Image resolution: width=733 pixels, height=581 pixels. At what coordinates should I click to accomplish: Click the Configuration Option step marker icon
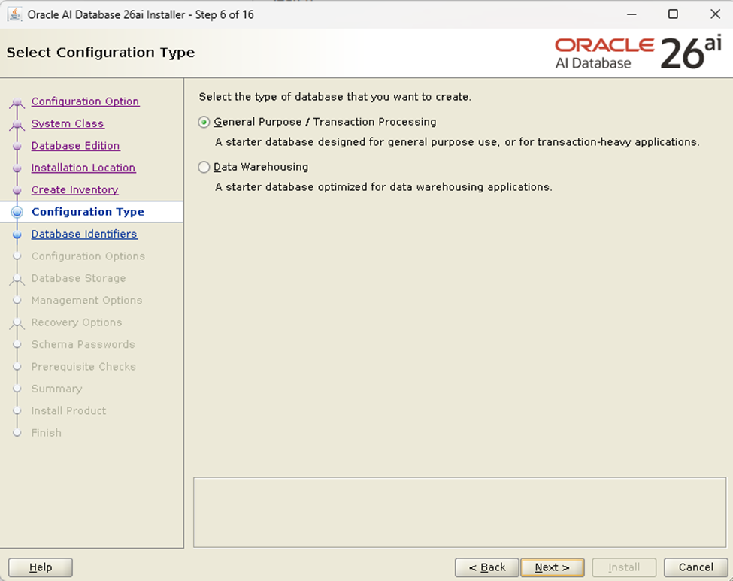click(x=17, y=102)
